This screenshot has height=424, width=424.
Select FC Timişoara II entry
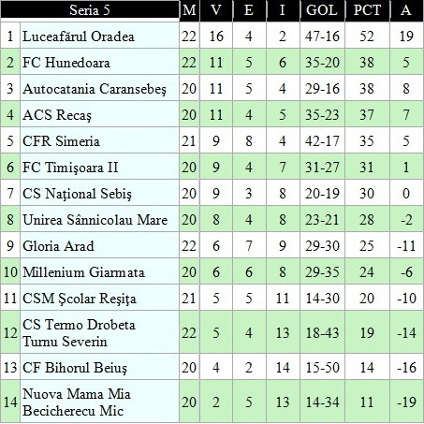[x=70, y=168]
